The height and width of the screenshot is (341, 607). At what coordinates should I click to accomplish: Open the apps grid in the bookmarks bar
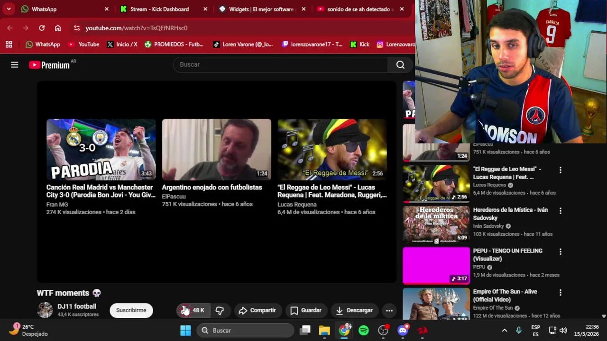[x=9, y=45]
